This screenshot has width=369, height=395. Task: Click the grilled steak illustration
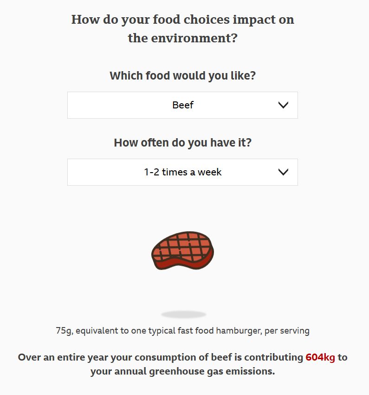[x=183, y=250]
